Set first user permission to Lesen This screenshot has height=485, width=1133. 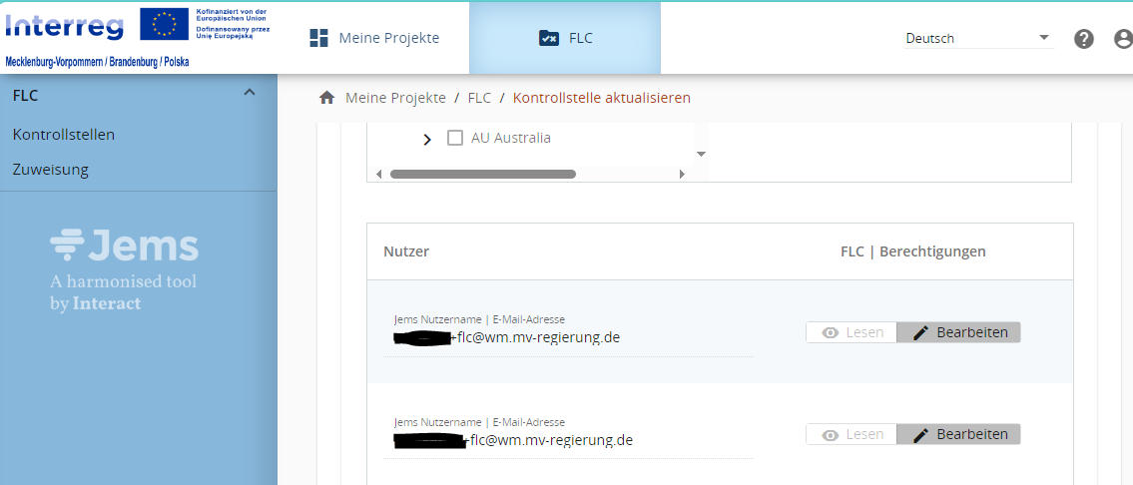(851, 332)
